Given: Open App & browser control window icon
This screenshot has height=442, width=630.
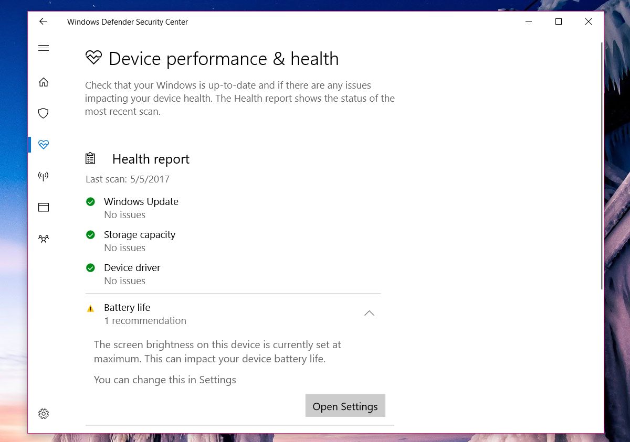Looking at the screenshot, I should click(44, 207).
